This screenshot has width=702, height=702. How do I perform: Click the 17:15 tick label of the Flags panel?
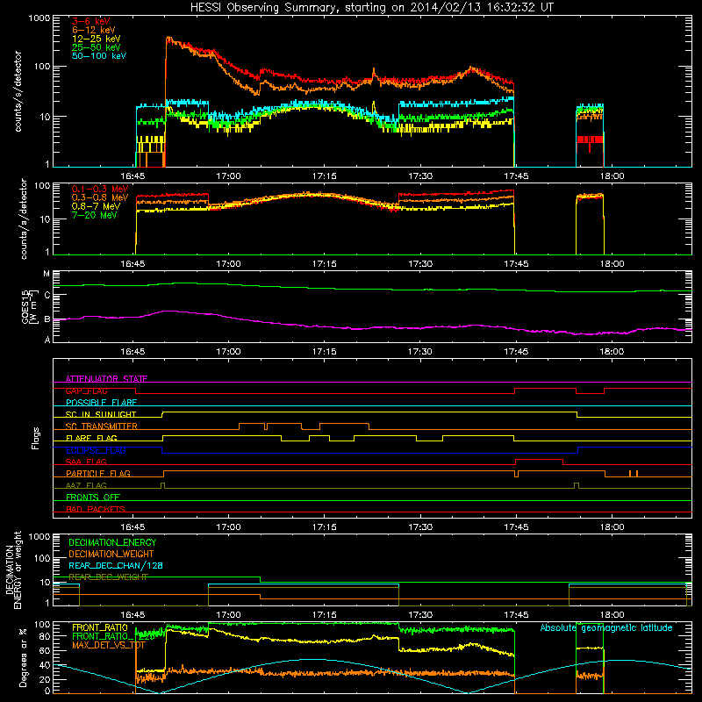[x=324, y=527]
